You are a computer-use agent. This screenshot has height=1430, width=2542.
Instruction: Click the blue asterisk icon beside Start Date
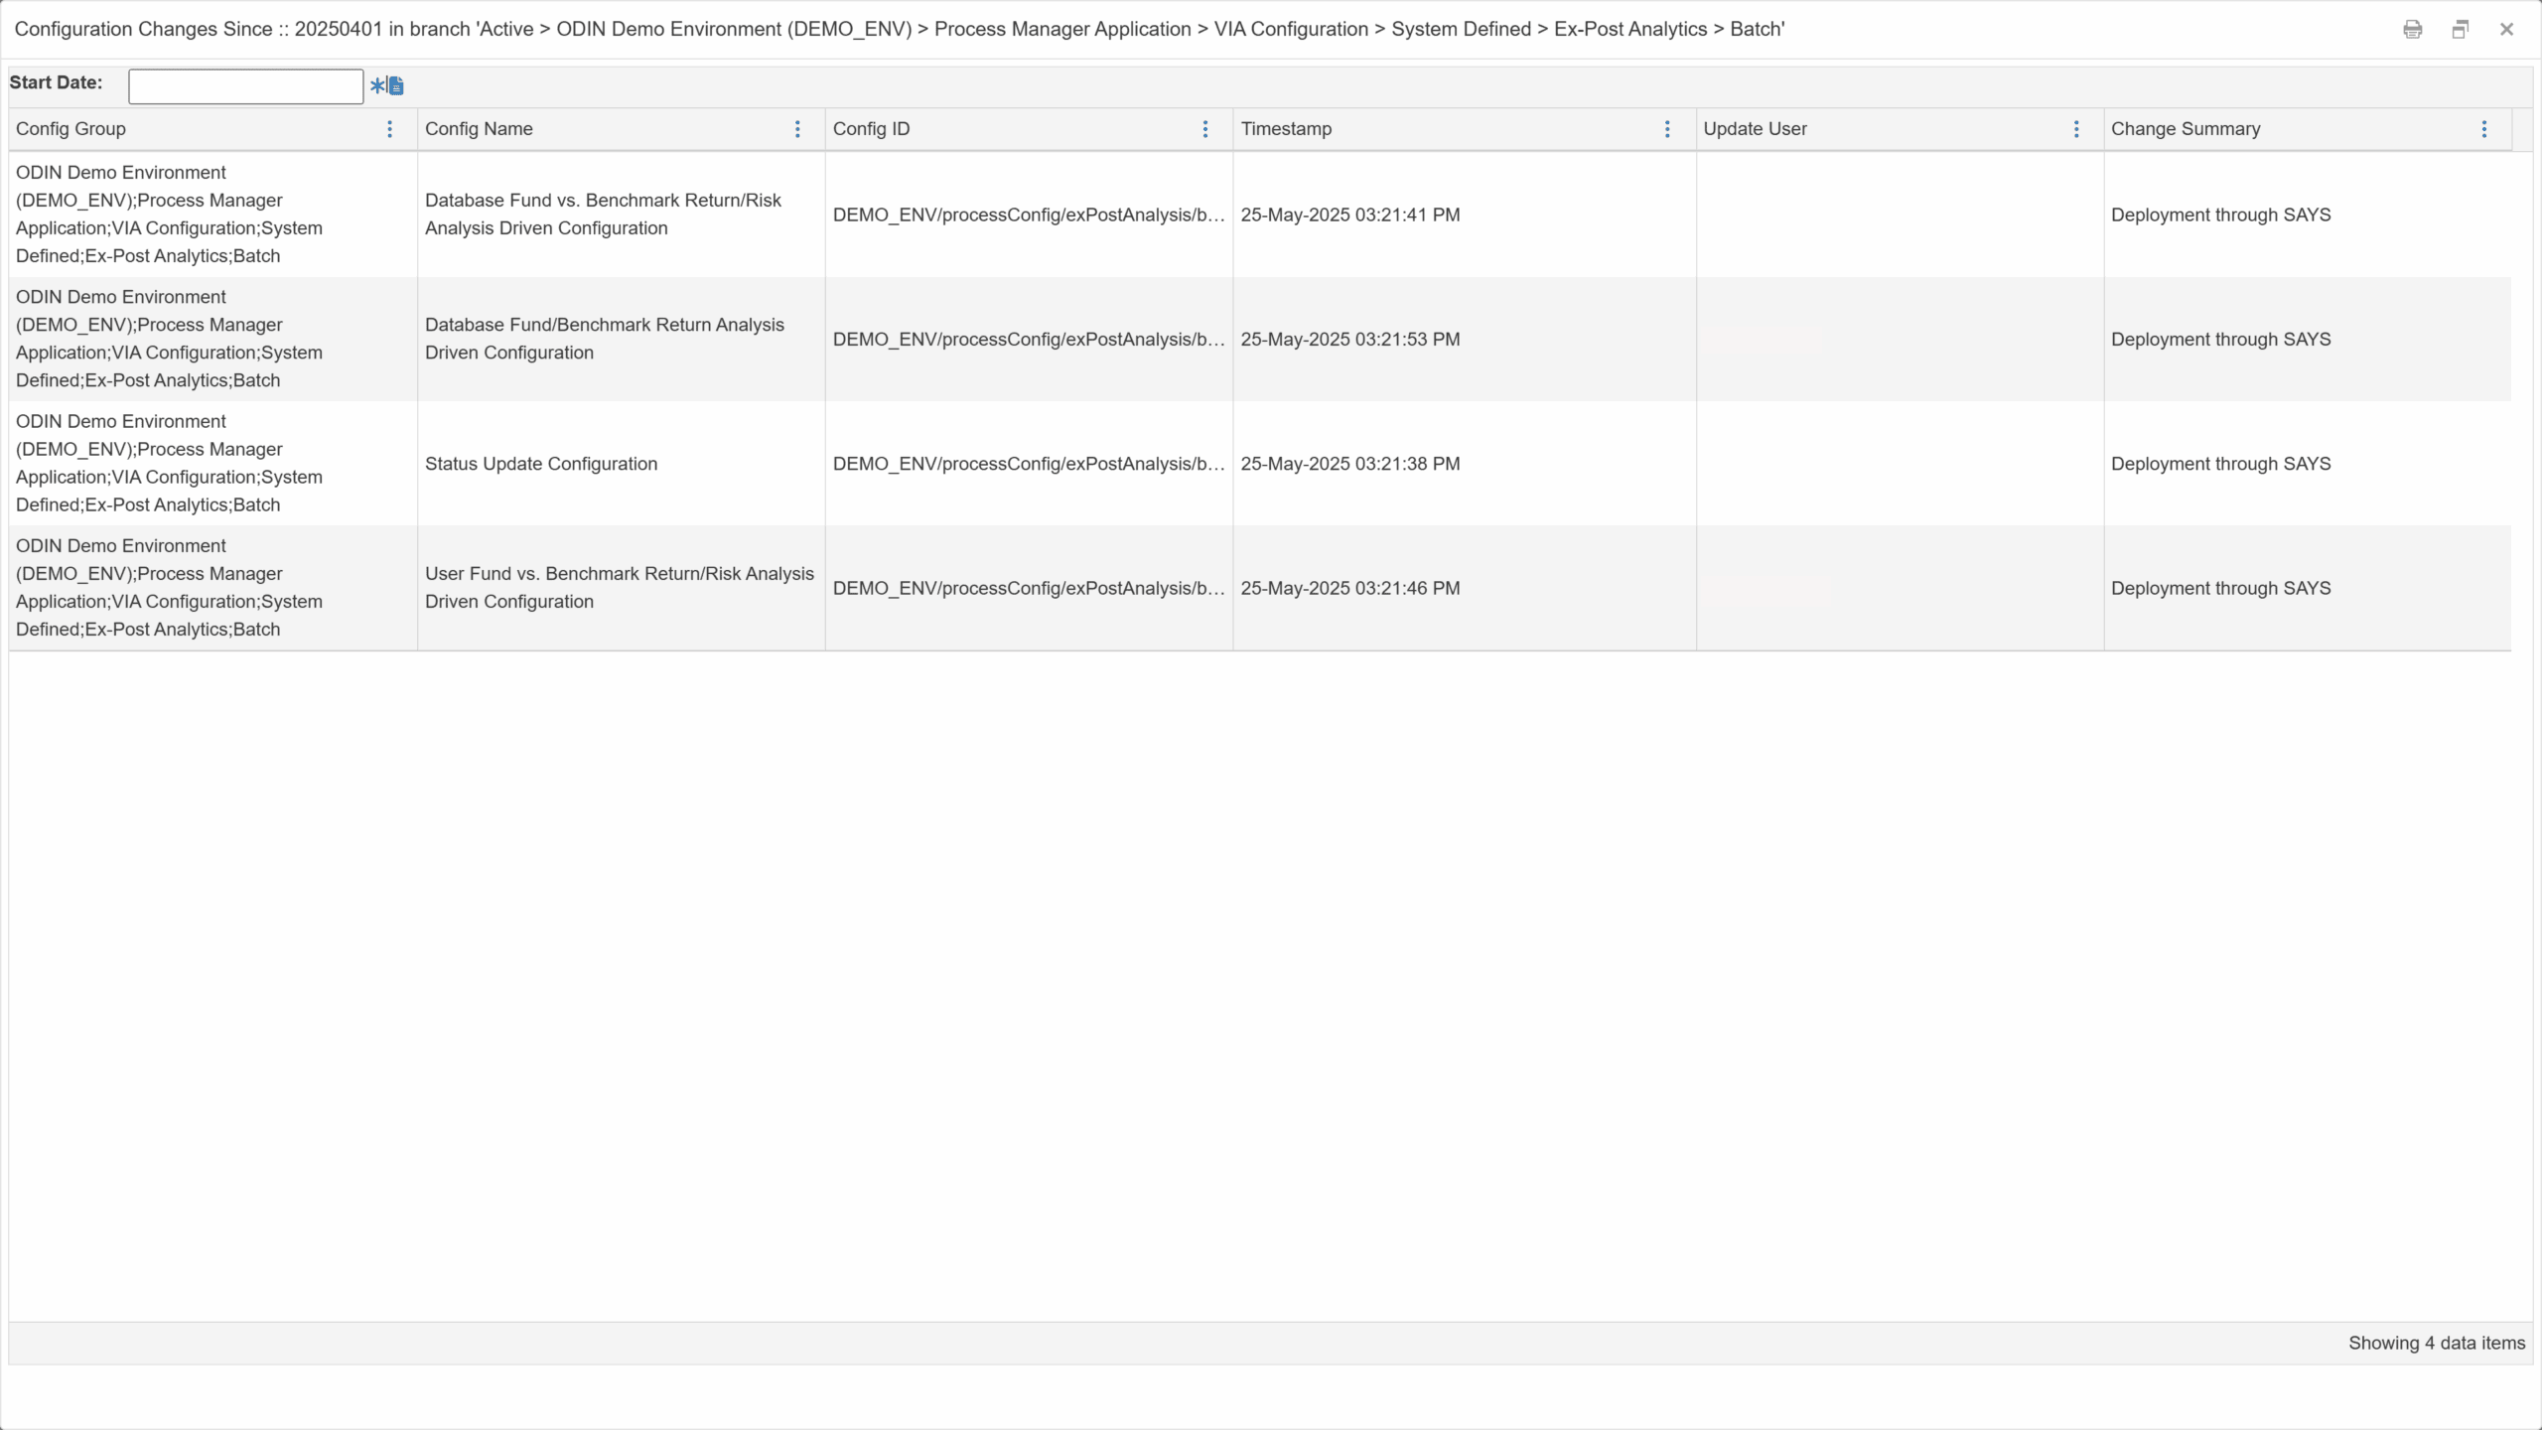click(377, 85)
